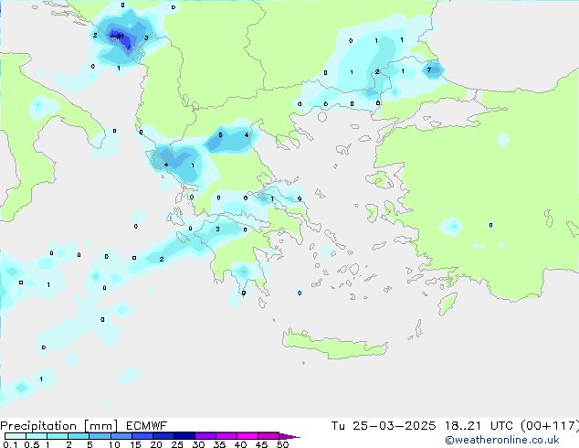Click the "0.5" legend label
579x448 pixels.
click(31, 444)
